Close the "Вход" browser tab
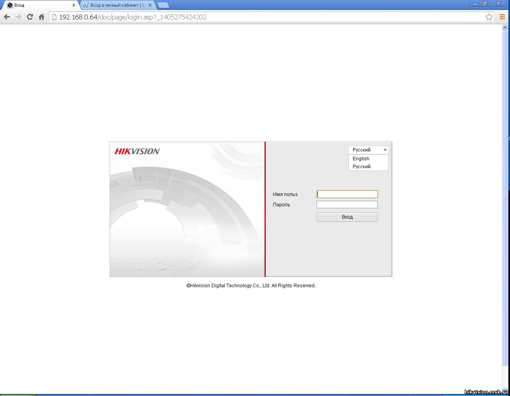The height and width of the screenshot is (396, 510). click(x=73, y=5)
